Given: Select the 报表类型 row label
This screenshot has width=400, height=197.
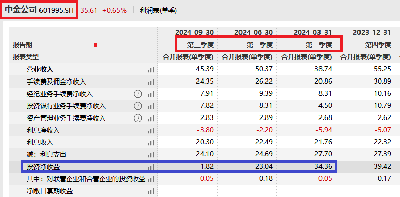Looking at the screenshot, I should coord(26,57).
